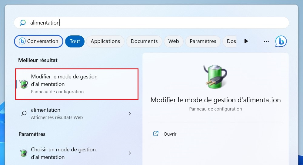Click the play arrow to show more filters
303x165 pixels.
tap(246, 41)
